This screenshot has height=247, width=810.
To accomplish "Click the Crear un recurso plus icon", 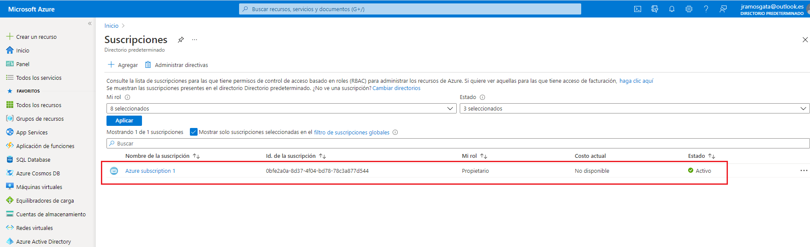I will (10, 37).
